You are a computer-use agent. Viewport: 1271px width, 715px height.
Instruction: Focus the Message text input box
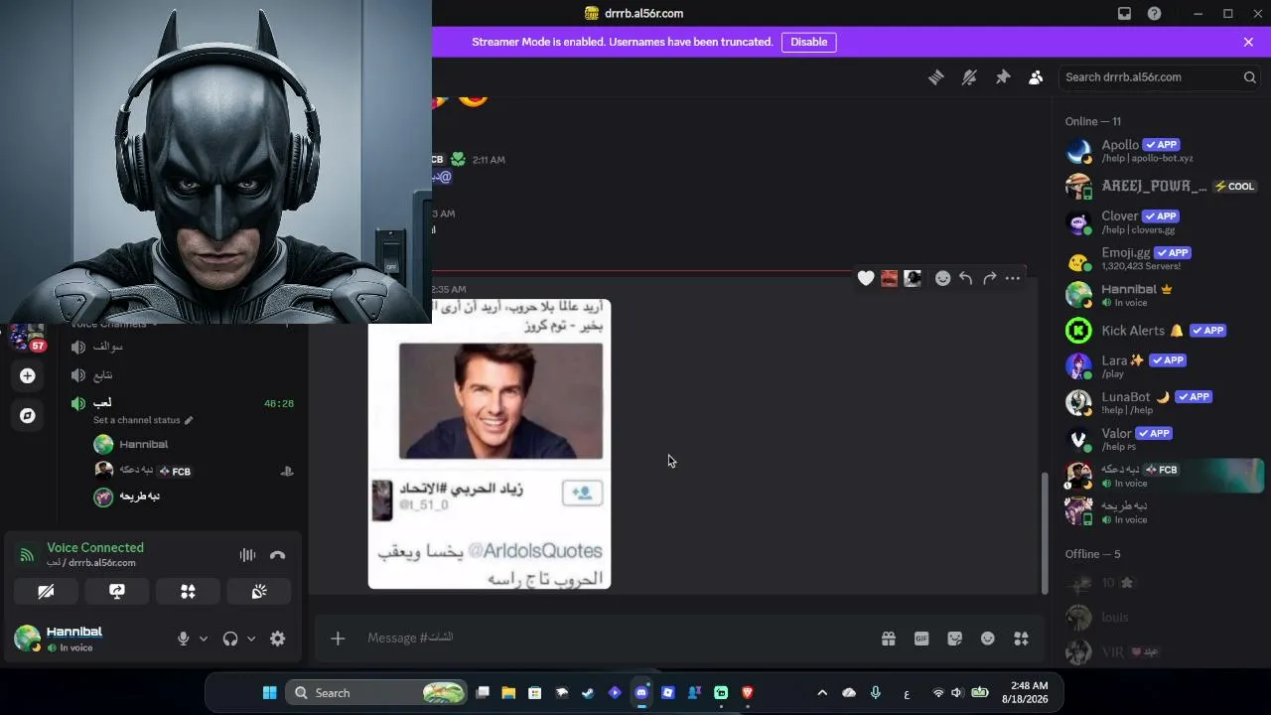point(616,638)
